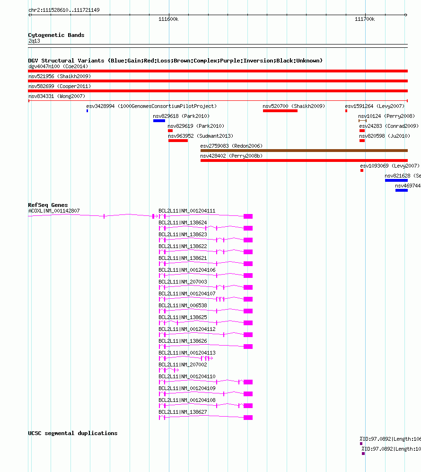Select BCL2L11|NM_138626 transcript label
The image size is (421, 472).
pos(183,341)
